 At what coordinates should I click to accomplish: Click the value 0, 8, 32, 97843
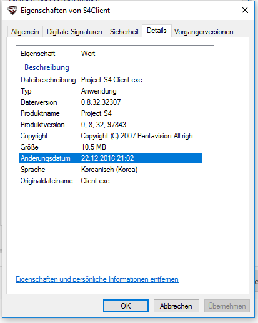pyautogui.click(x=104, y=125)
